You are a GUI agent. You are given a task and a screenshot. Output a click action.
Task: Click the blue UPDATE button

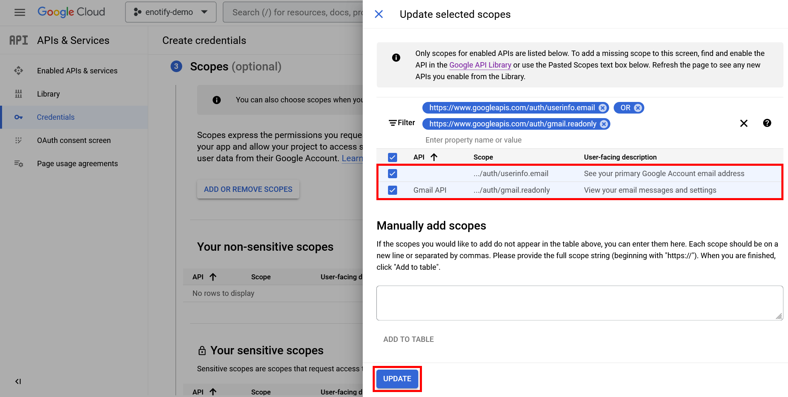click(397, 379)
